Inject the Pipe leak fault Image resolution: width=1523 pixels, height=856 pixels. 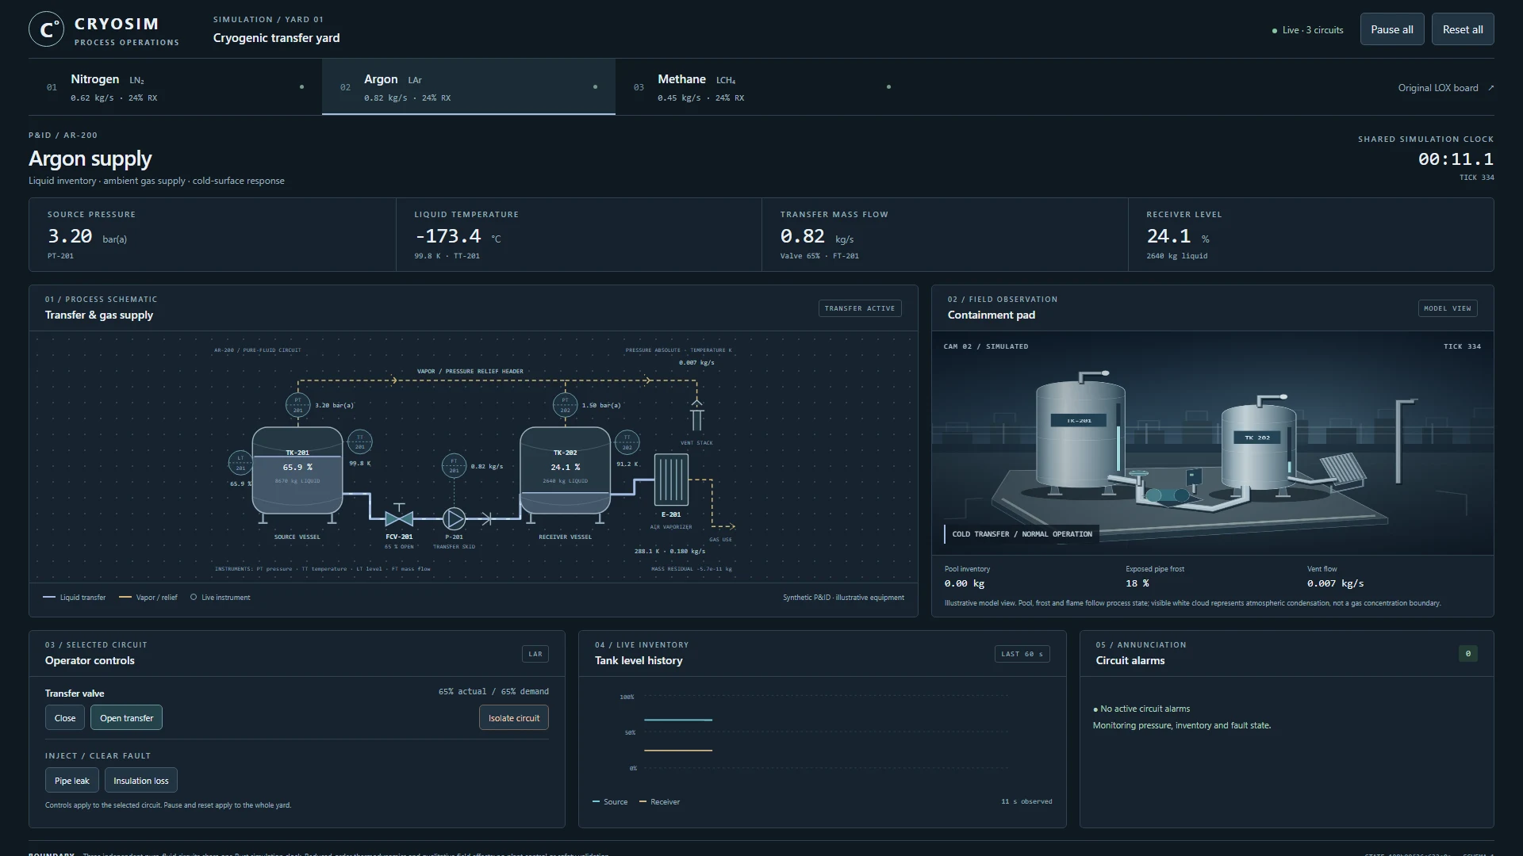point(71,781)
